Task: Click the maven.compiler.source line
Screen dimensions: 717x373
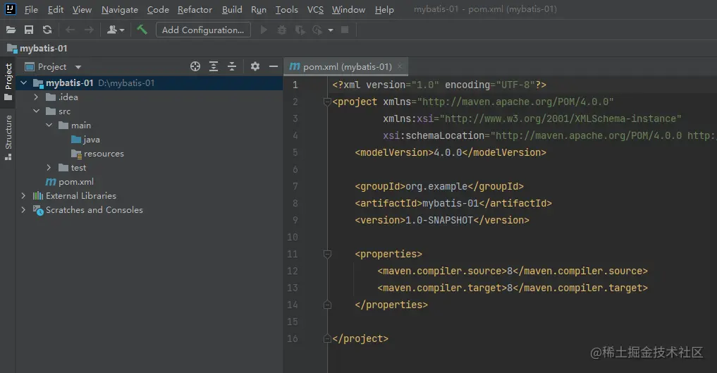Action: 513,271
